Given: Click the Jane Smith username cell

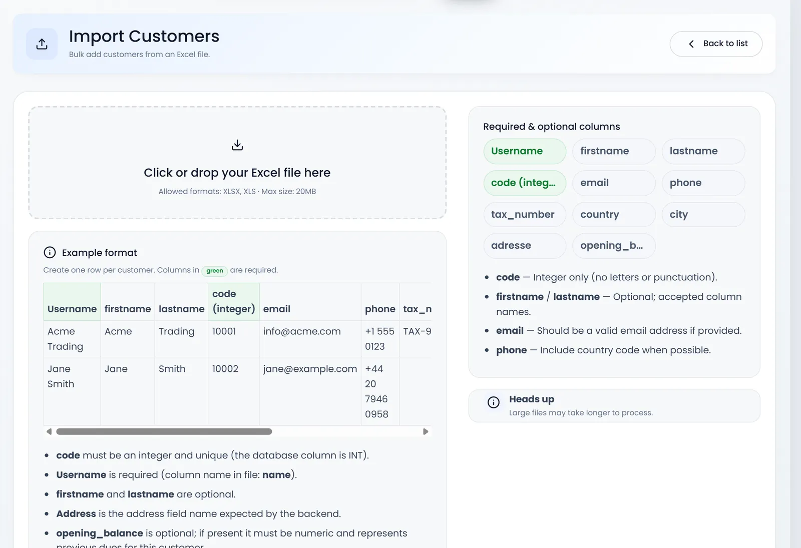Looking at the screenshot, I should click(72, 392).
